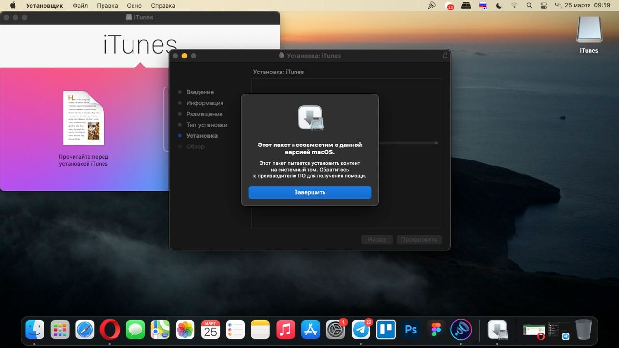The height and width of the screenshot is (348, 619).
Task: Open the Trash in the dock
Action: (x=584, y=330)
